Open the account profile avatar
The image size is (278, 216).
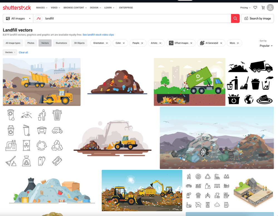tap(270, 8)
